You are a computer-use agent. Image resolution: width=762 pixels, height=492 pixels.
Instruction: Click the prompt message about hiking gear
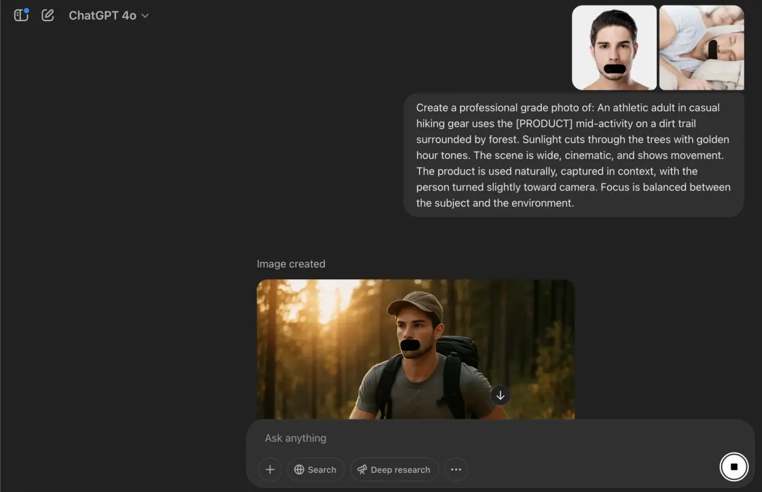coord(574,156)
